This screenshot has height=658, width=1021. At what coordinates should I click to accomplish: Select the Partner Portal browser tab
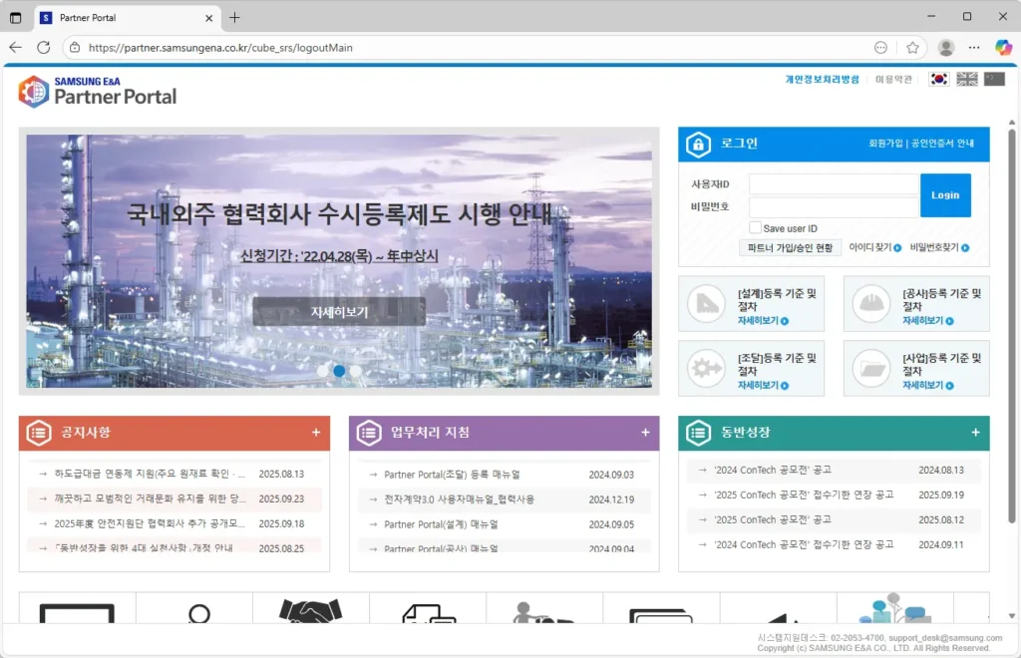[110, 17]
